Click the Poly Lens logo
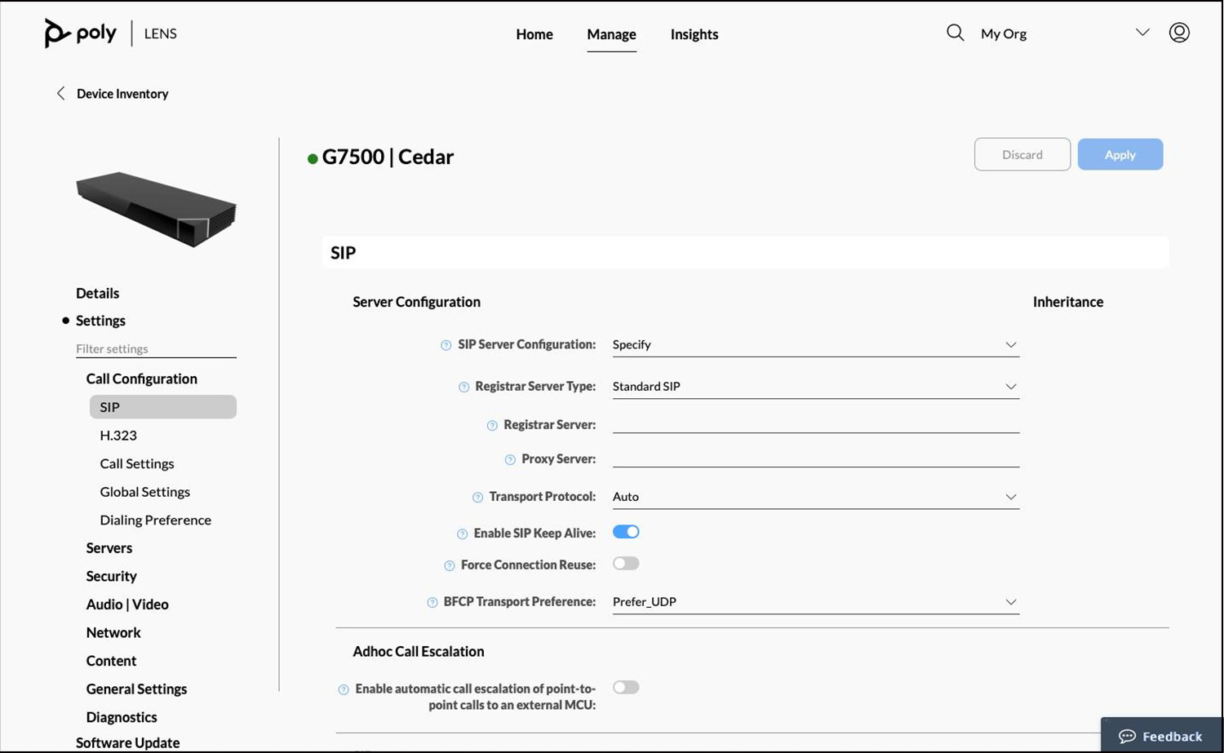1224x753 pixels. [x=110, y=33]
